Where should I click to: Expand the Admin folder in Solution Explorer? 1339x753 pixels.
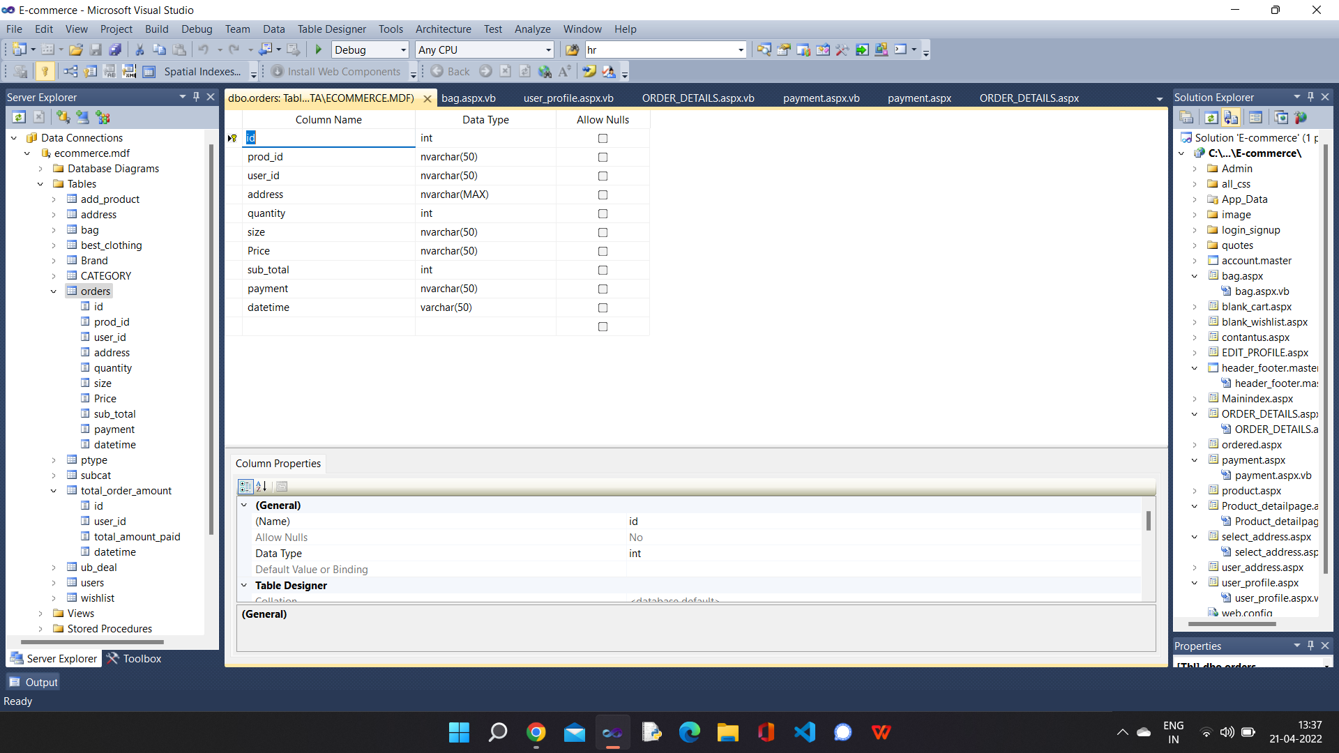[x=1195, y=169]
